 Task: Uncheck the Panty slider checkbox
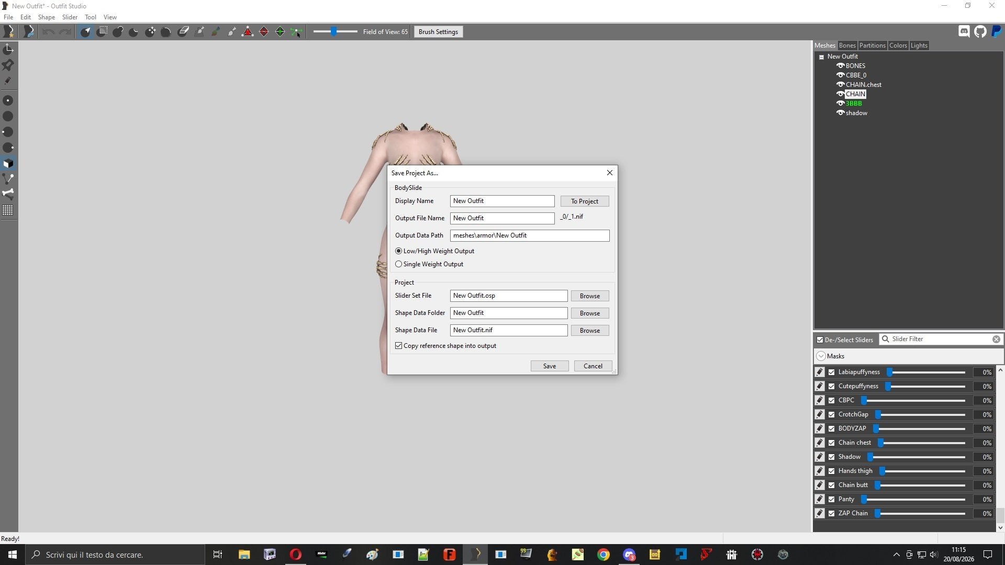coord(832,499)
